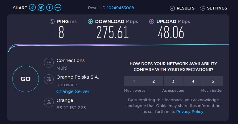Open result ID 10249453008 link
Viewport: 238px width, 124px height.
[121, 8]
